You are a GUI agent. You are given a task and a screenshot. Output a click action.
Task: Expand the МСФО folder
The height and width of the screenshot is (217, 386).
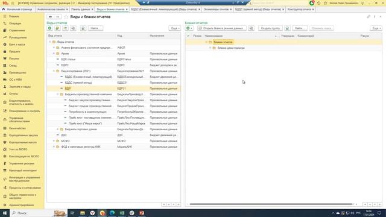tap(54, 141)
